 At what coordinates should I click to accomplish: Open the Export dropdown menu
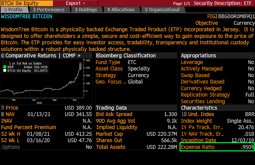coord(75,3)
